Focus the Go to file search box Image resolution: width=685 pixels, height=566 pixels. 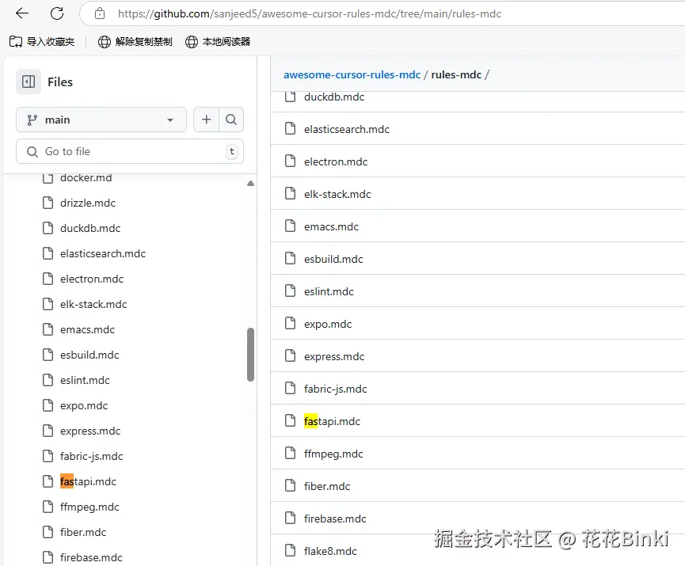(x=130, y=151)
